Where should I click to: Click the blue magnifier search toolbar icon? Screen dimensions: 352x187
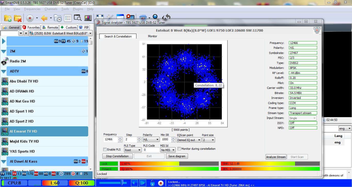pyautogui.click(x=155, y=17)
